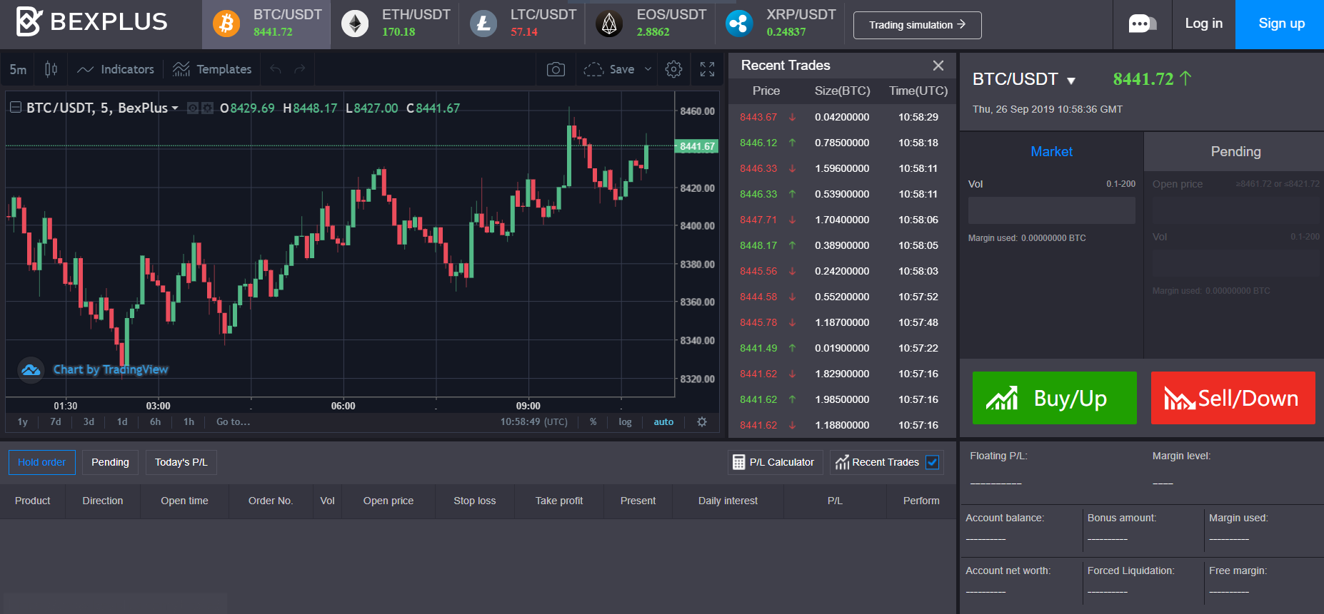Set chart range to 7d
This screenshot has height=614, width=1324.
click(x=56, y=421)
